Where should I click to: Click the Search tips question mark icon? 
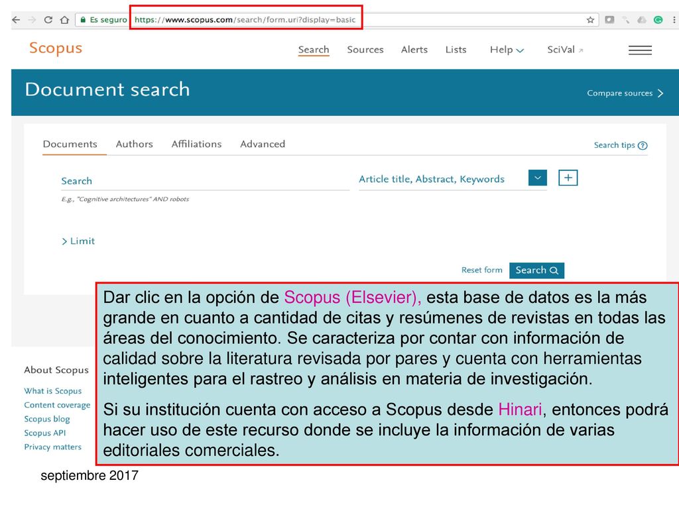643,145
